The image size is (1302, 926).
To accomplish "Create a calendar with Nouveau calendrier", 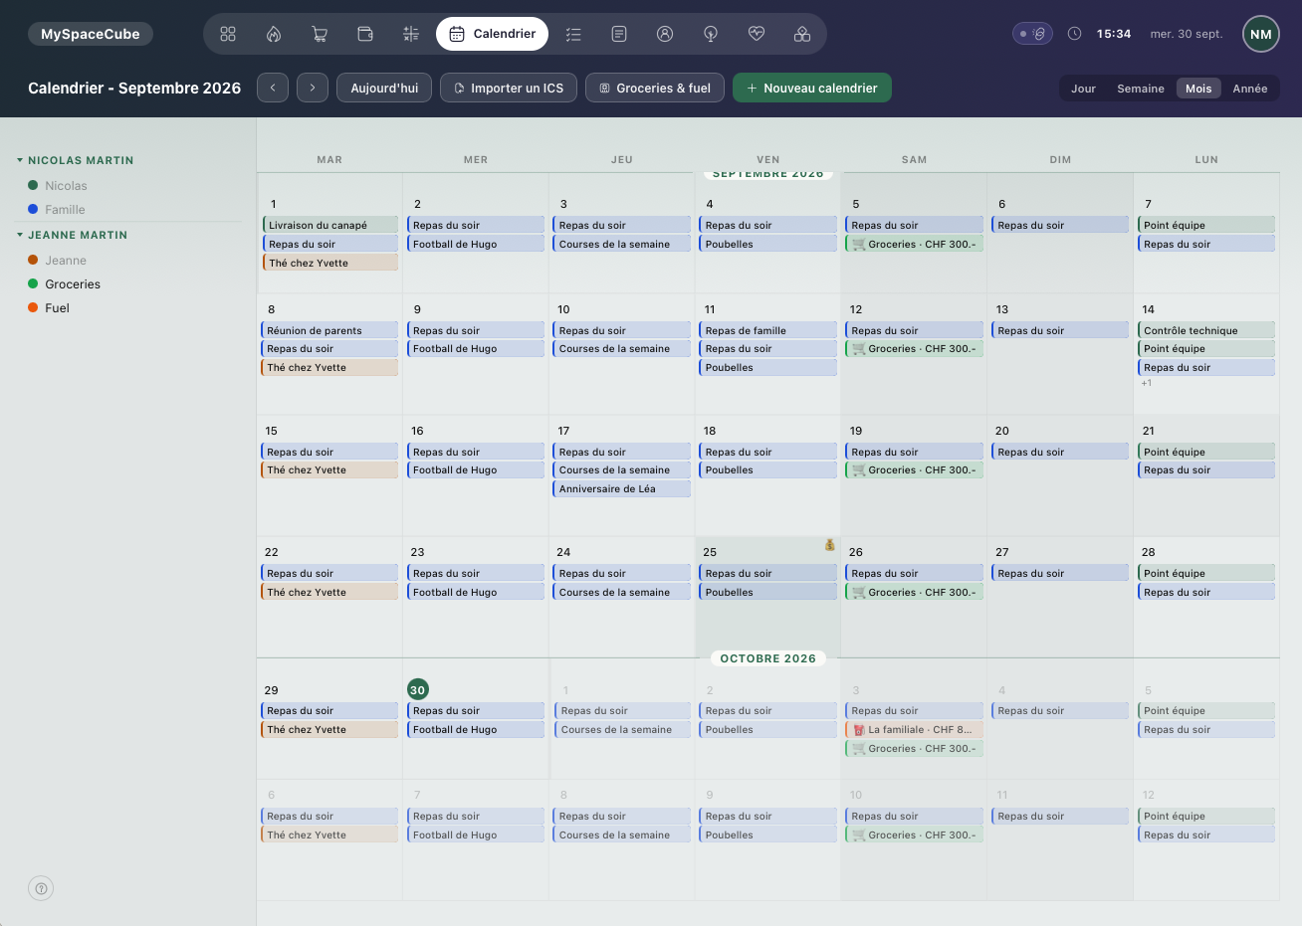I will click(812, 88).
